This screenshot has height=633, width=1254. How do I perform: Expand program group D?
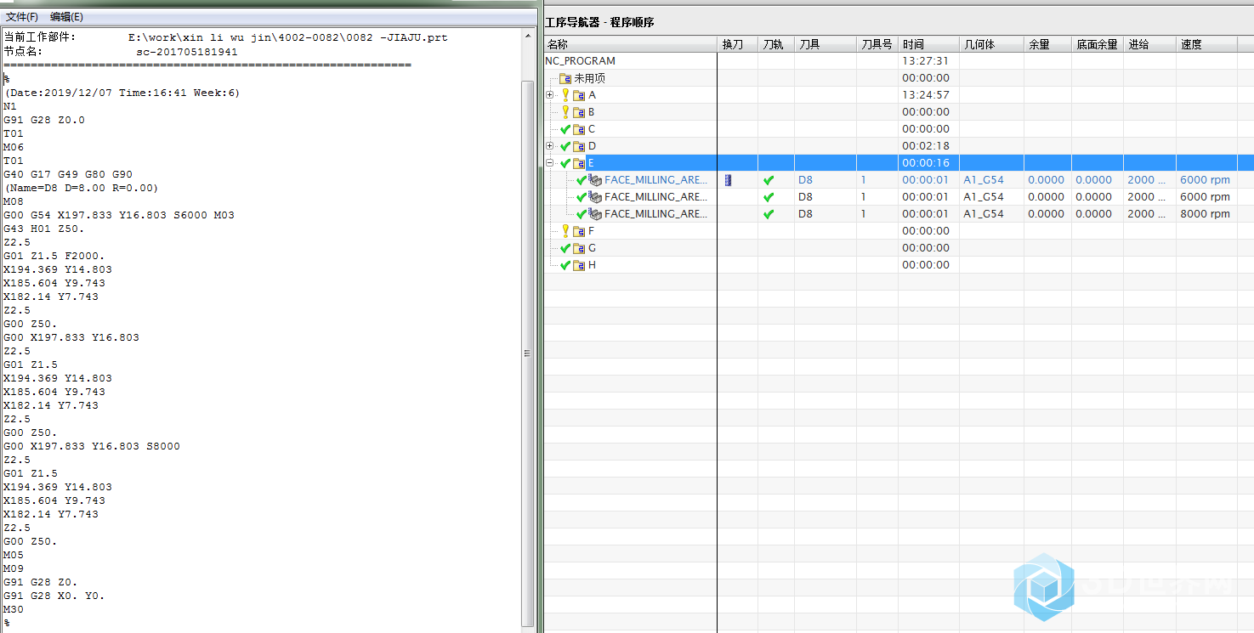[550, 146]
